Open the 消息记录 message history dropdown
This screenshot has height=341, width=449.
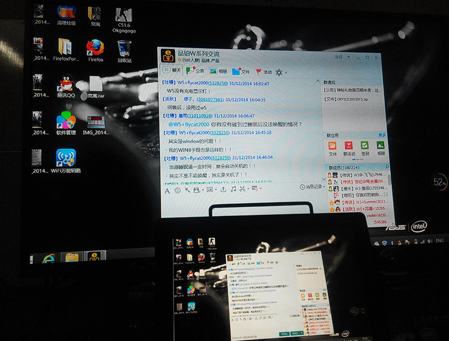[313, 187]
